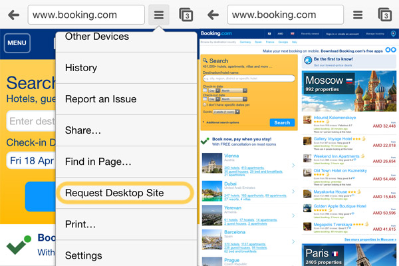Open the Guests dropdown
Viewport: 399px width, 266px height.
(x=226, y=112)
